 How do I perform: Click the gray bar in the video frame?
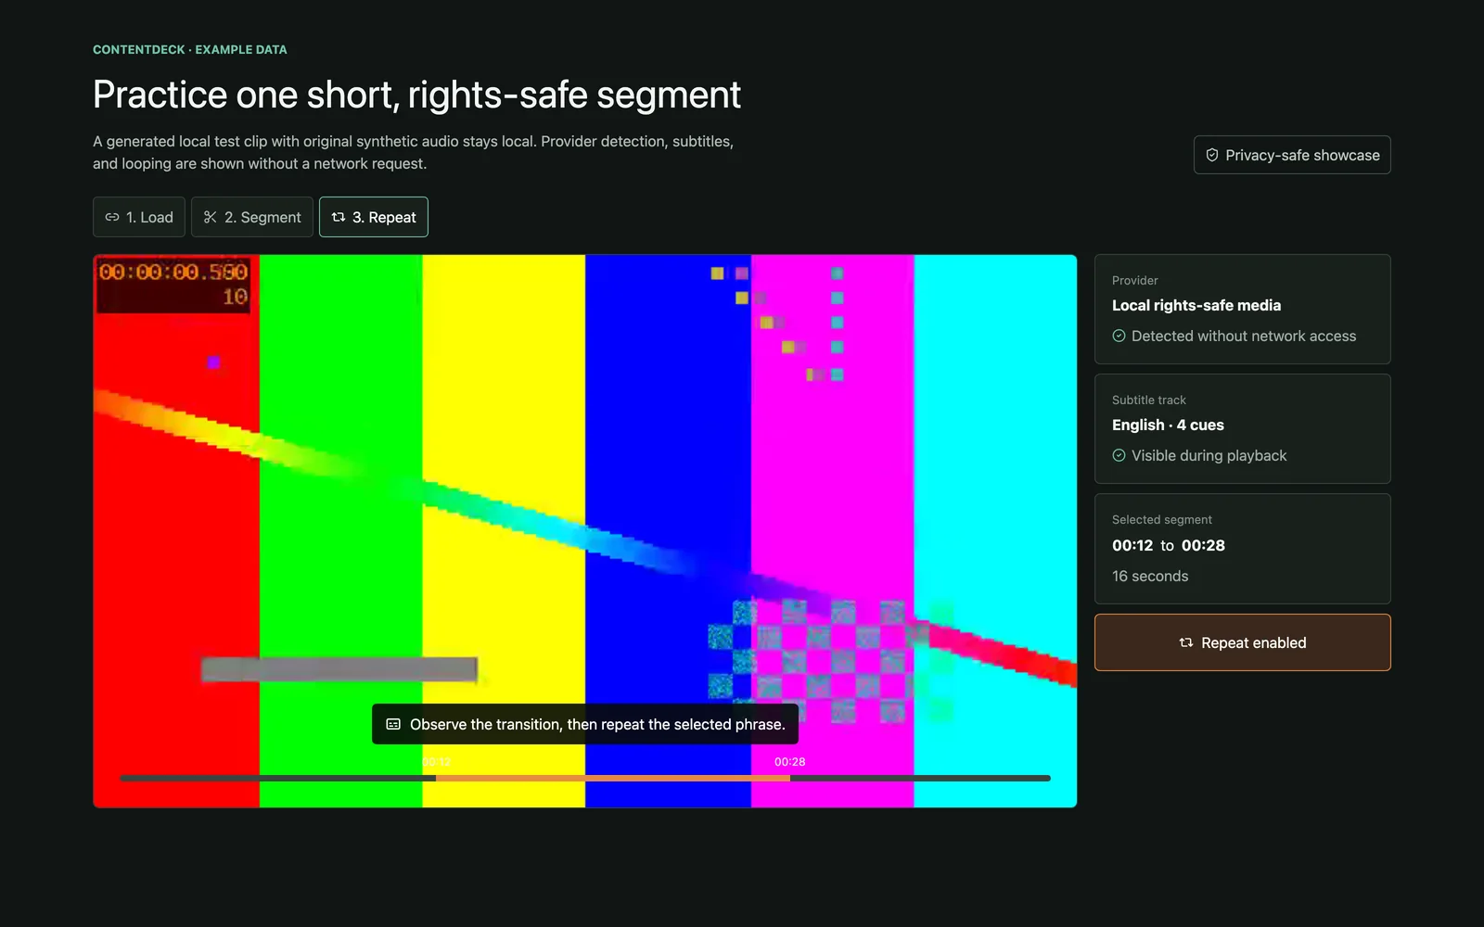click(339, 669)
